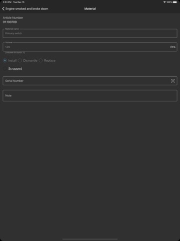
Task: Toggle the Scrapped checkbox
Action: point(5,69)
